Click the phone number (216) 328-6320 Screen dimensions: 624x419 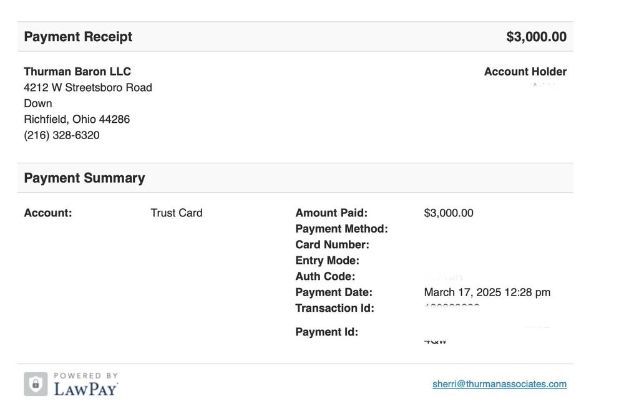(62, 135)
